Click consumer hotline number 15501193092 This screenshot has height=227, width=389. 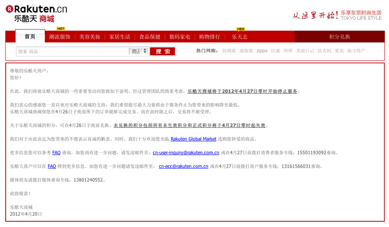(x=312, y=153)
